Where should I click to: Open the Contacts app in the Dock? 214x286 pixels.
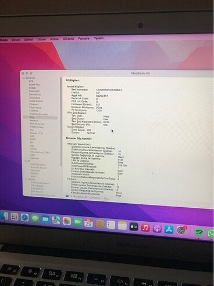(99, 224)
